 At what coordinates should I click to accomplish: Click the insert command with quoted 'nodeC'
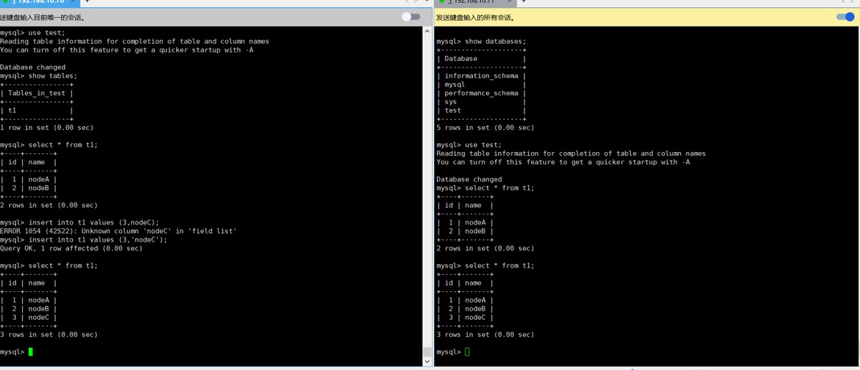tap(84, 239)
